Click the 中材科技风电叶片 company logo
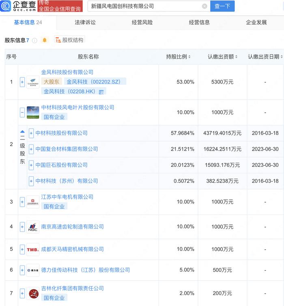284x306 pixels. tap(33, 112)
